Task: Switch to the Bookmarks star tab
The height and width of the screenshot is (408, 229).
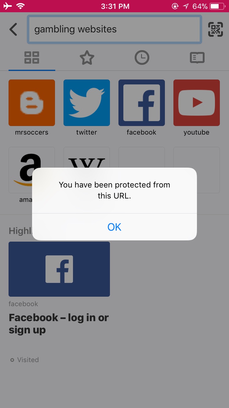Action: (x=87, y=57)
